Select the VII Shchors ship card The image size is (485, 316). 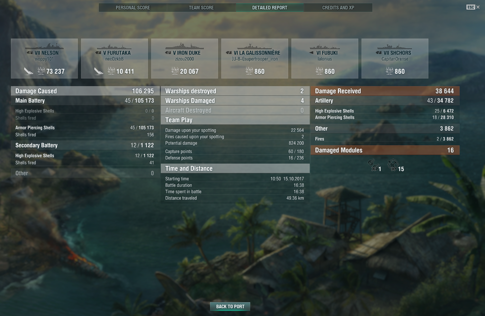[395, 59]
